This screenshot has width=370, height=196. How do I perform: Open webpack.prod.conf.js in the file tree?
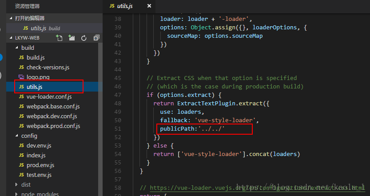tap(50, 126)
